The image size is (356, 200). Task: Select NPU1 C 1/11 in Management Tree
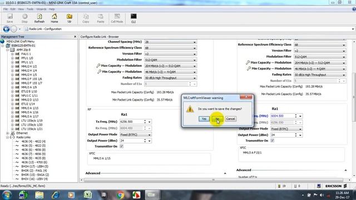(x=29, y=96)
